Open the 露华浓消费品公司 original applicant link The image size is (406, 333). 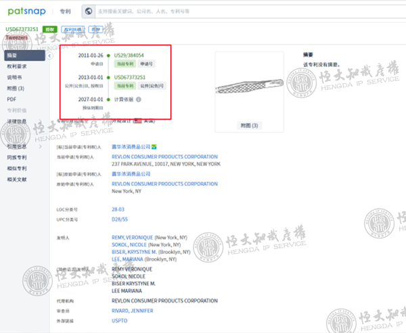click(x=131, y=174)
